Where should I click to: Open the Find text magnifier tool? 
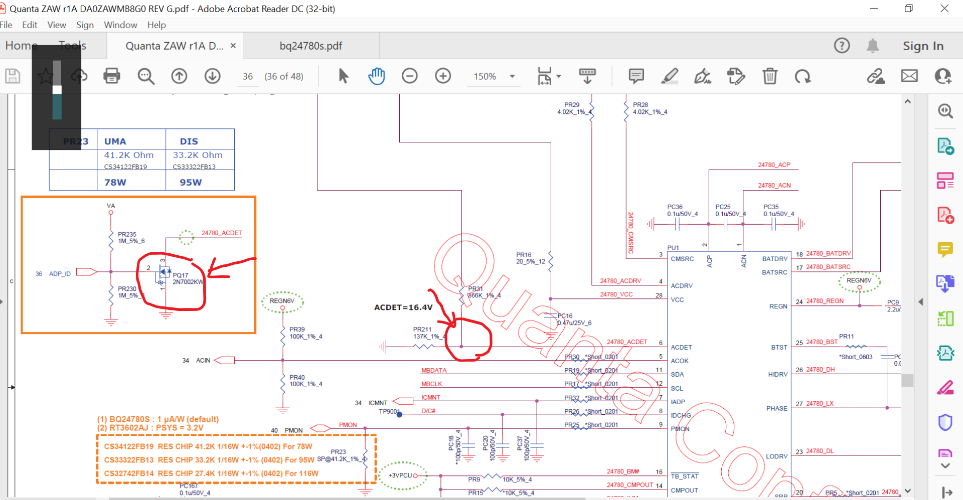click(x=146, y=76)
